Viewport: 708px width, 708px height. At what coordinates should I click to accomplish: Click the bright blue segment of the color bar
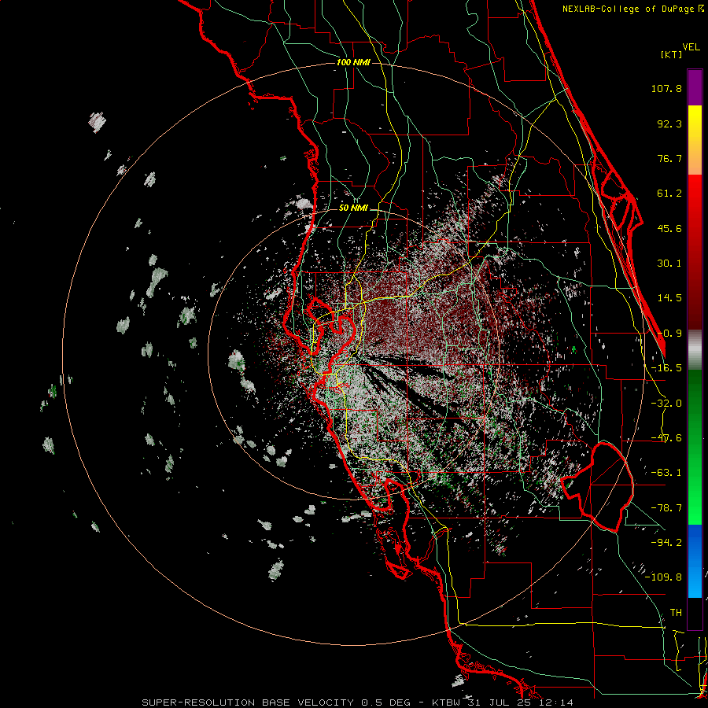click(695, 561)
